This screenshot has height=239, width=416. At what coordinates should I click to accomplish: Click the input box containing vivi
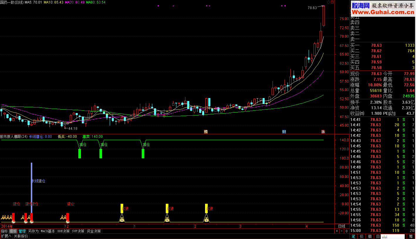click(x=393, y=237)
